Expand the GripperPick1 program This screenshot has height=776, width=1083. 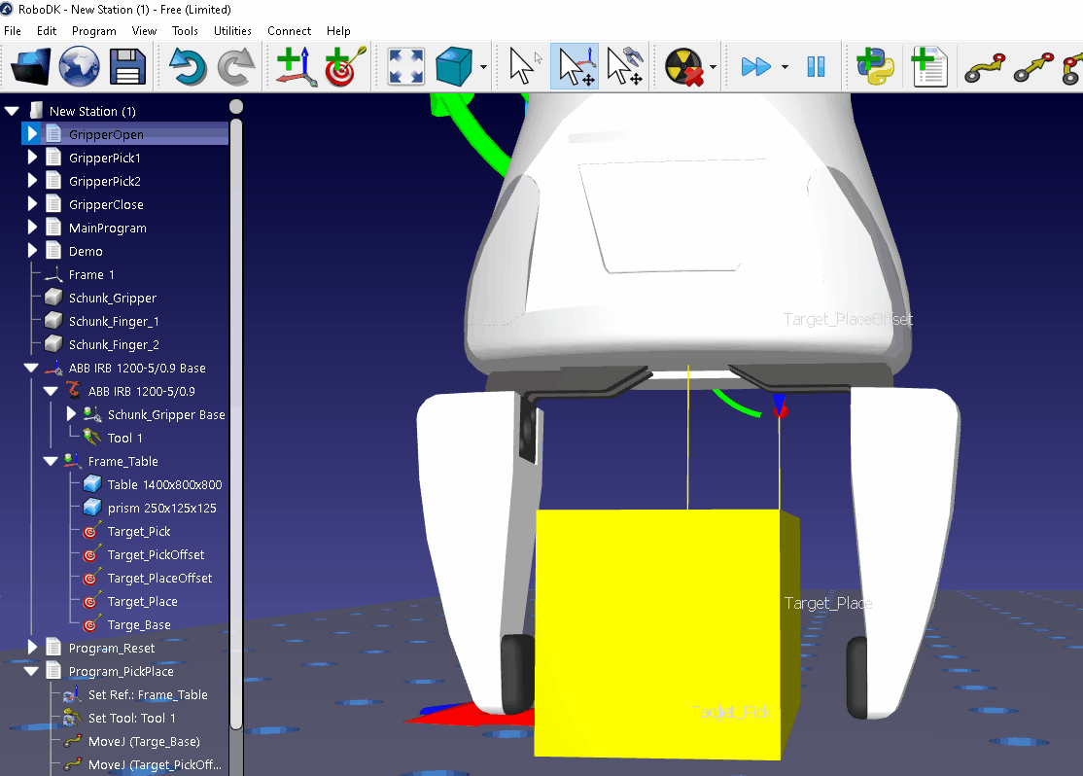click(32, 158)
